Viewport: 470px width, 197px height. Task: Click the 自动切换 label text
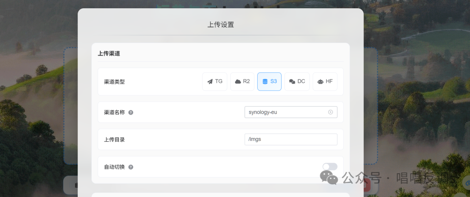tap(114, 167)
